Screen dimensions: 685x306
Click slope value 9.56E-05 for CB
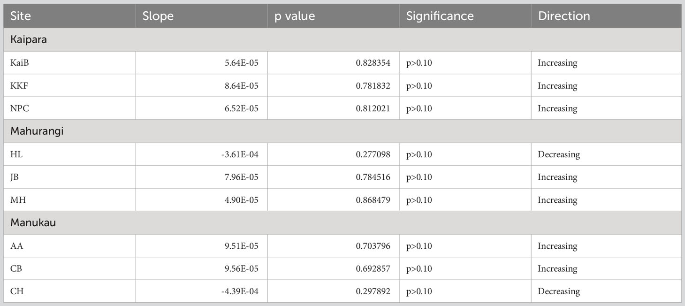[x=242, y=269]
